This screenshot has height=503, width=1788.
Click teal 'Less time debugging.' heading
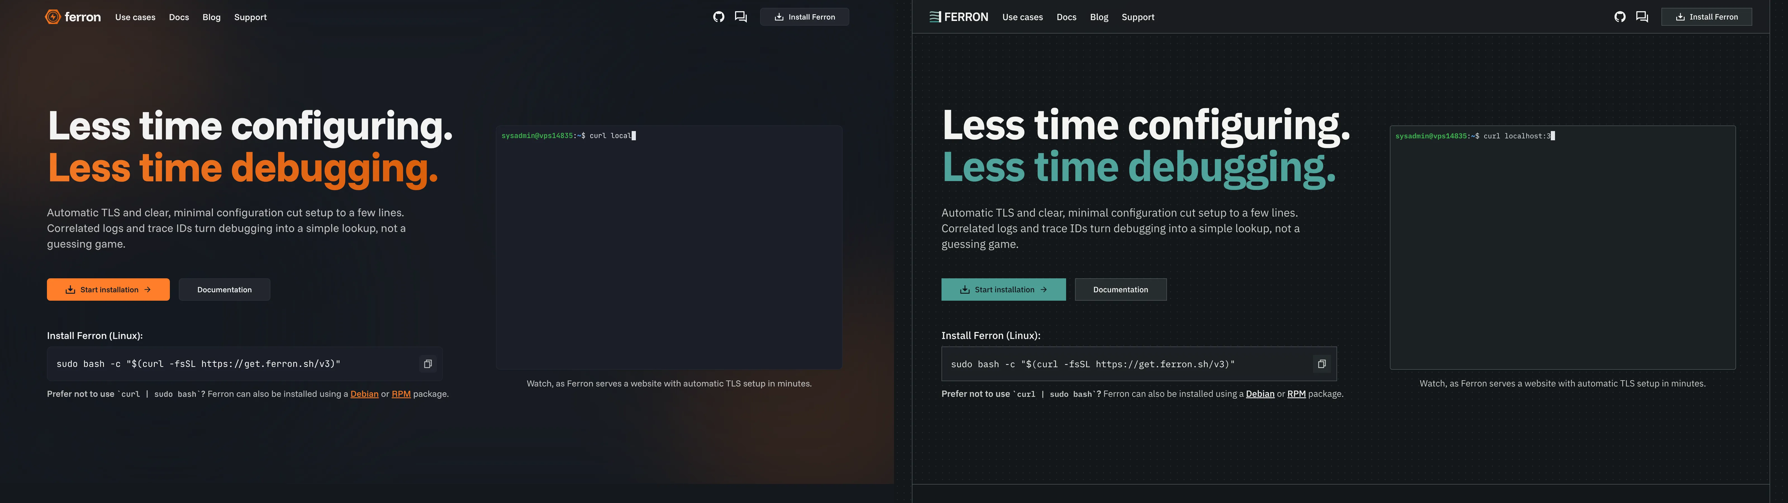pyautogui.click(x=1138, y=168)
